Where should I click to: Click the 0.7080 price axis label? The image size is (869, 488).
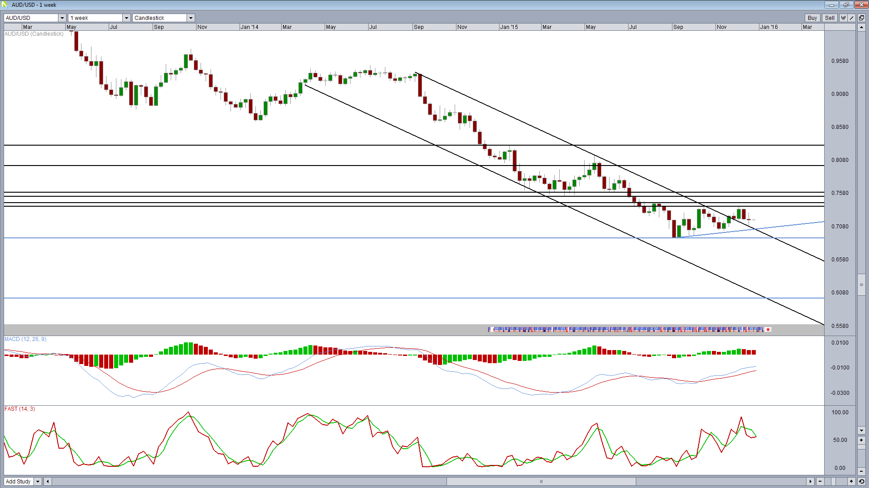tap(840, 227)
